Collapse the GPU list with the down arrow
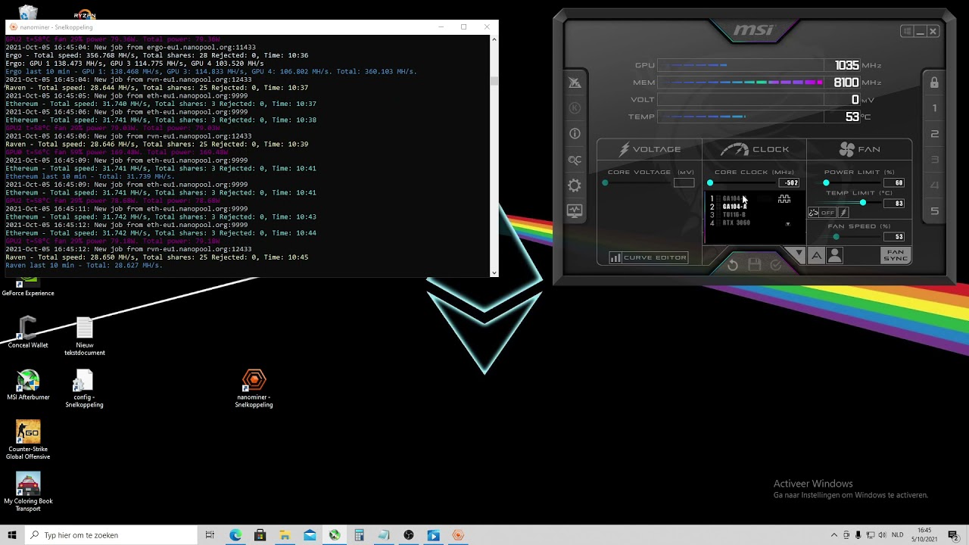 (x=797, y=254)
